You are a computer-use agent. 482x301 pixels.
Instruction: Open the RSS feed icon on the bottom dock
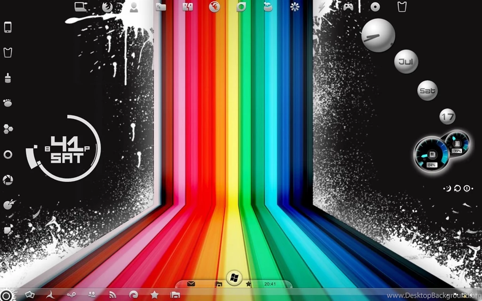[x=112, y=295]
